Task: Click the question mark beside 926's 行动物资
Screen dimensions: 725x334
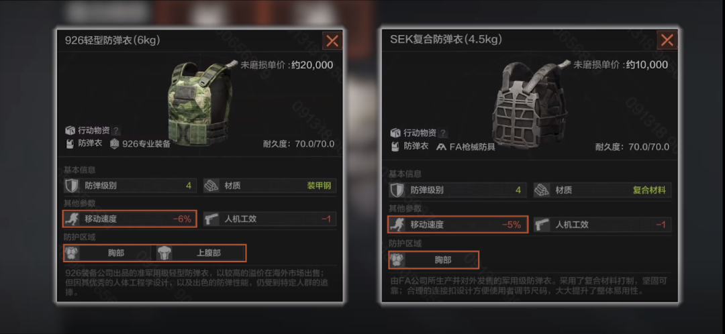Action: point(117,131)
